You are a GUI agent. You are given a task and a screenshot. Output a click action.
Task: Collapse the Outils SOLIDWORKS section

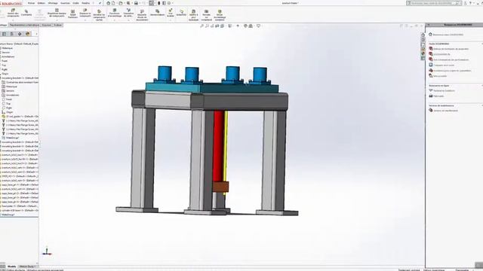[481, 44]
